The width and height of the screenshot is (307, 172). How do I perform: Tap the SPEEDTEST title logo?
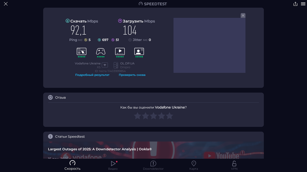pos(153,4)
